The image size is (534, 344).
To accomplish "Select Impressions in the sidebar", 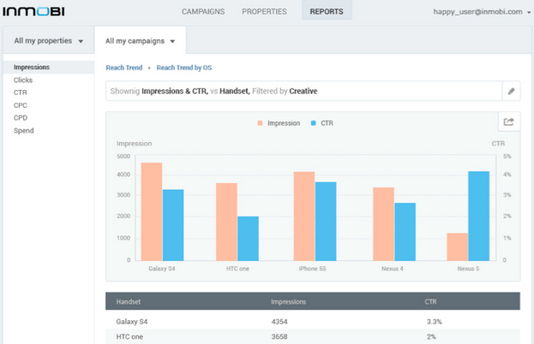I will (x=48, y=68).
